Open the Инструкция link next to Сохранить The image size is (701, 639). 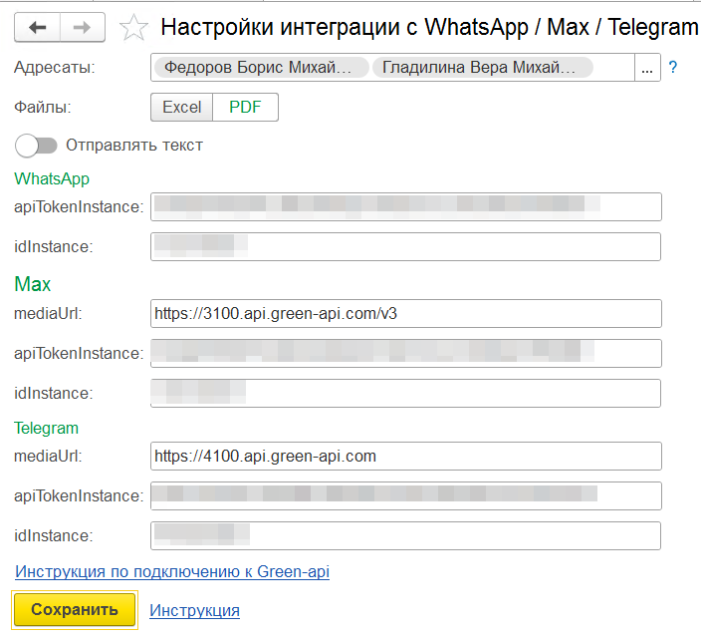click(194, 610)
